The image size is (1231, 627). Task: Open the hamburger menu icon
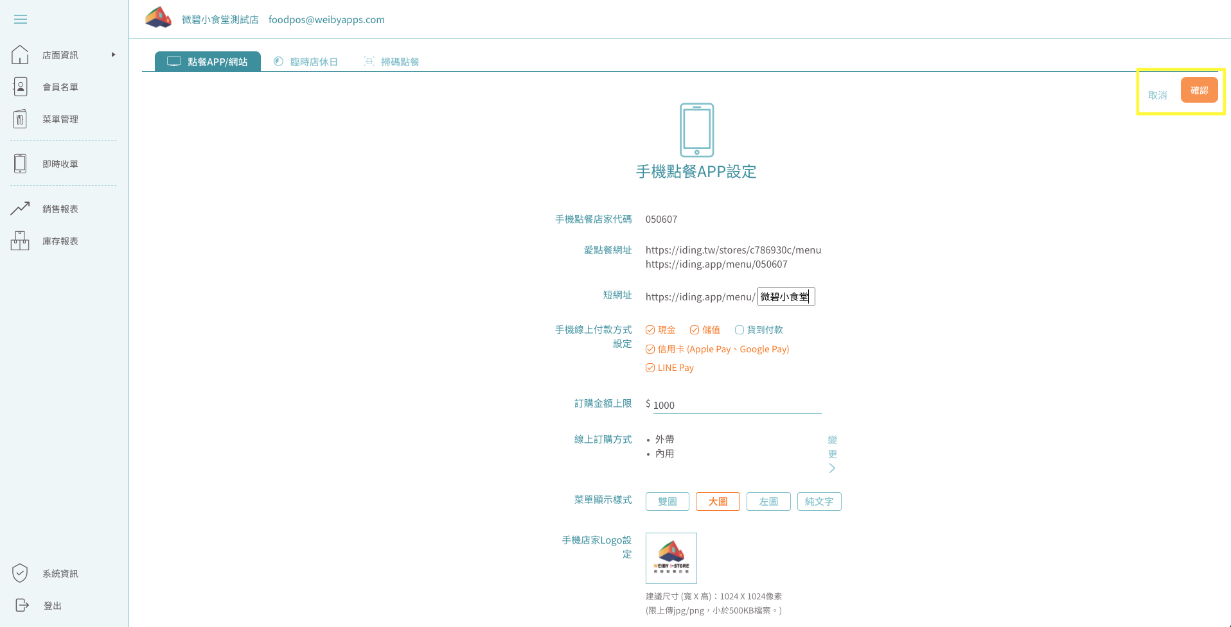(21, 19)
